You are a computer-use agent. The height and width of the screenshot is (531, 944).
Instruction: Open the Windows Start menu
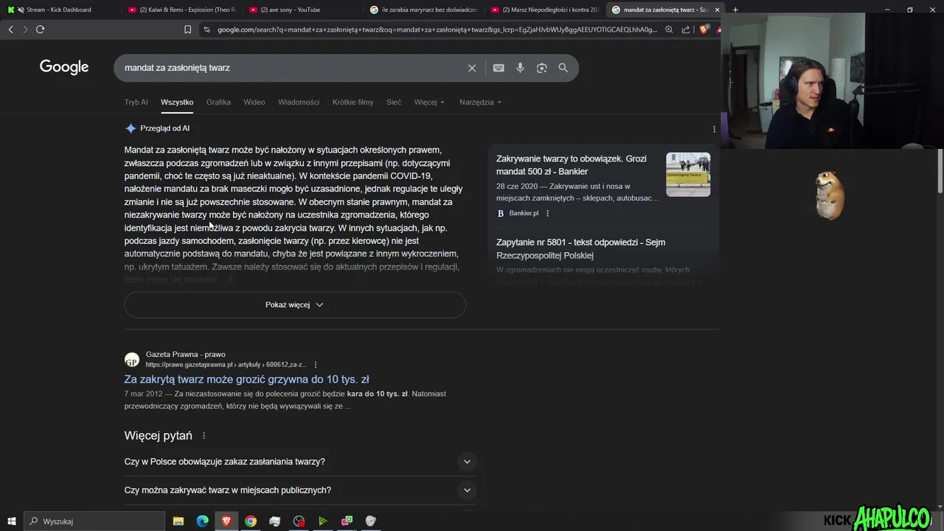[11, 521]
